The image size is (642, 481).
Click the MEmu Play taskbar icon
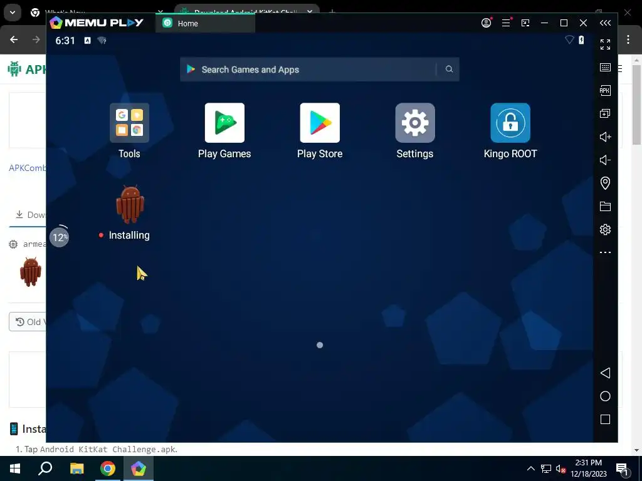[139, 468]
